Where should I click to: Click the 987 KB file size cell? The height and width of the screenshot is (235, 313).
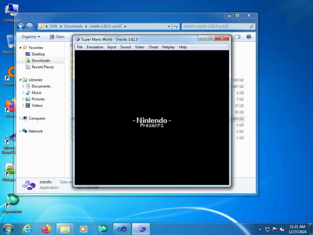[x=238, y=87]
